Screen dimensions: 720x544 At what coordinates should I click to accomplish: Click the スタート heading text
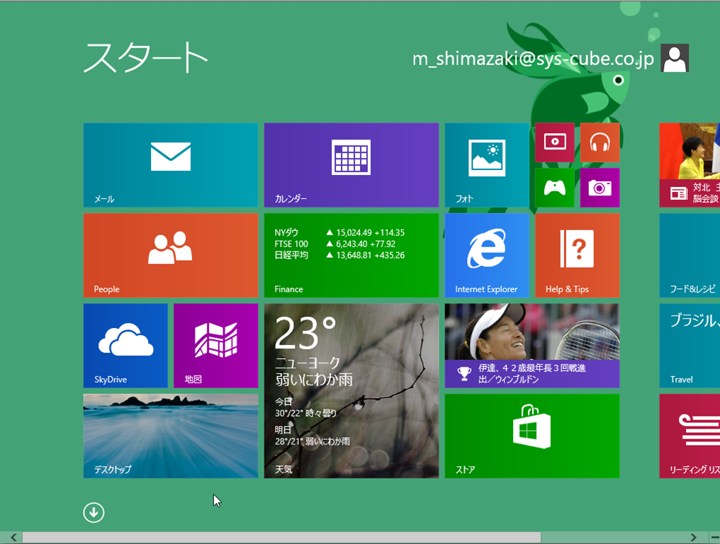click(x=145, y=57)
